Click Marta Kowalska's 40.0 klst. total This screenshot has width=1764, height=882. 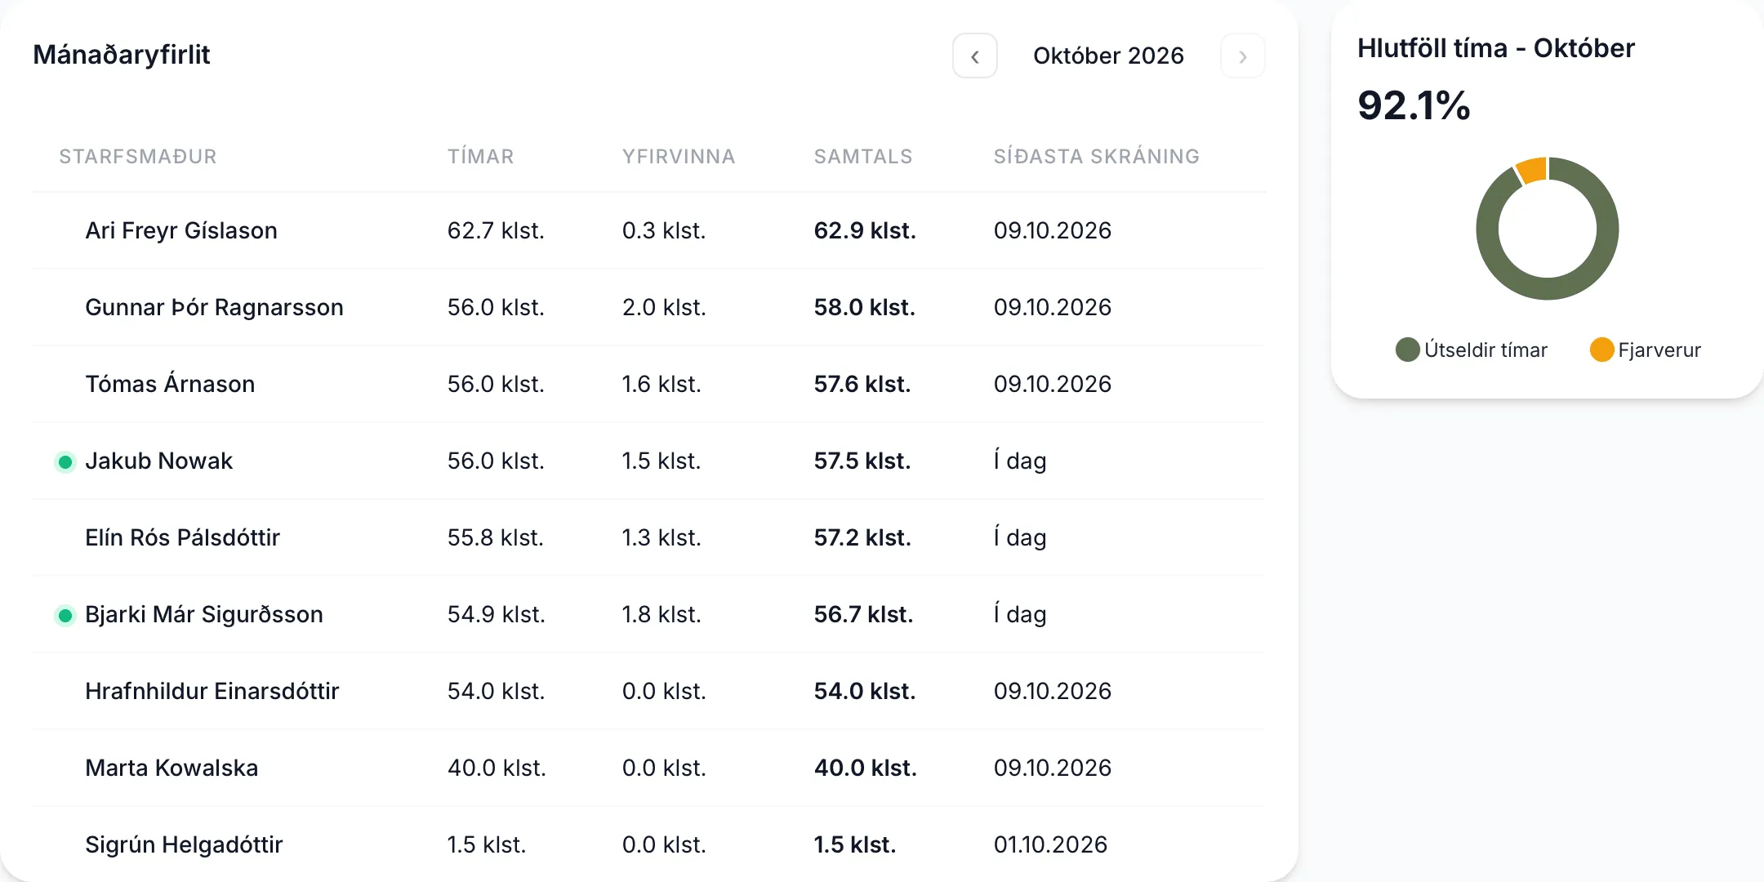pyautogui.click(x=866, y=768)
